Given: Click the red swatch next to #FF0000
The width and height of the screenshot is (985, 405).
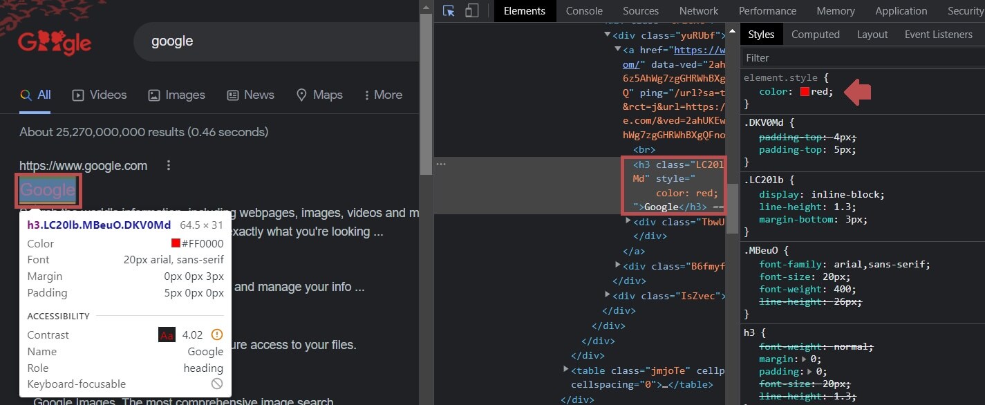Looking at the screenshot, I should (176, 243).
